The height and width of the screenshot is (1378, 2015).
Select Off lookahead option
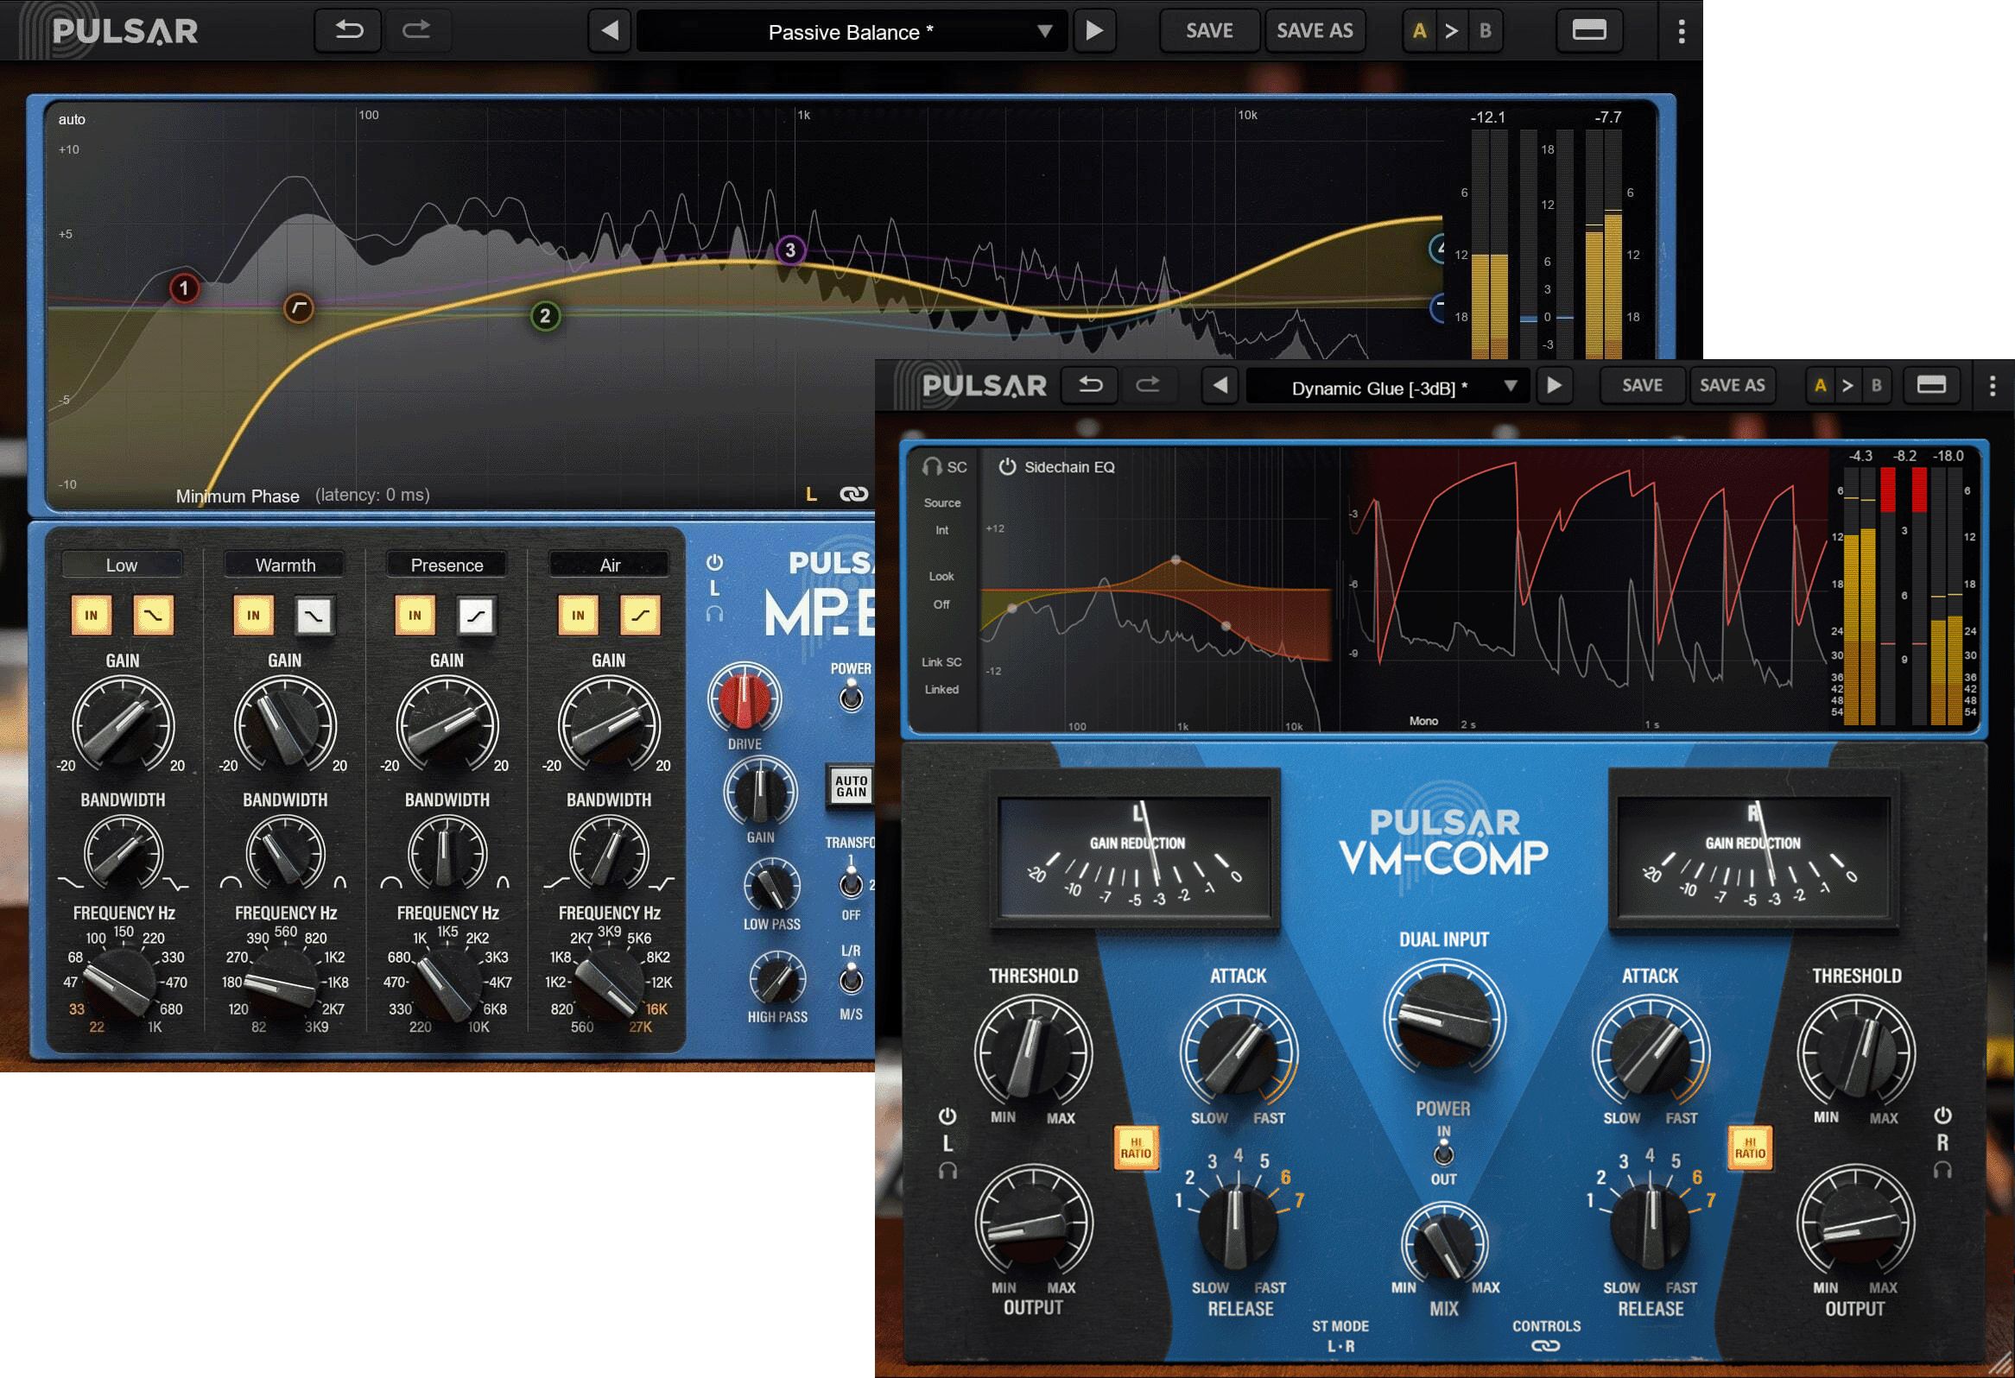coord(941,605)
